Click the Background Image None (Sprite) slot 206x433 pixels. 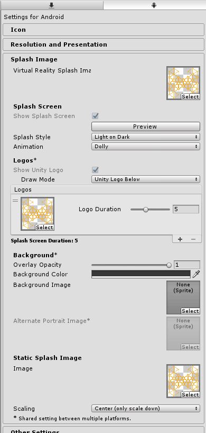183,297
